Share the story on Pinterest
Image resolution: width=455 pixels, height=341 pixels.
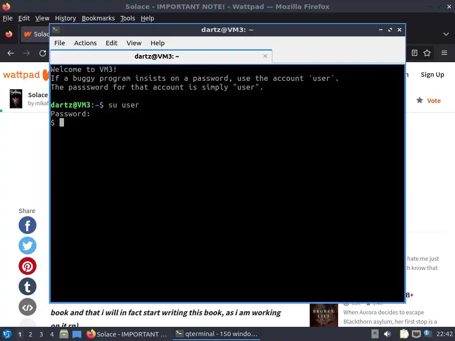[x=28, y=266]
